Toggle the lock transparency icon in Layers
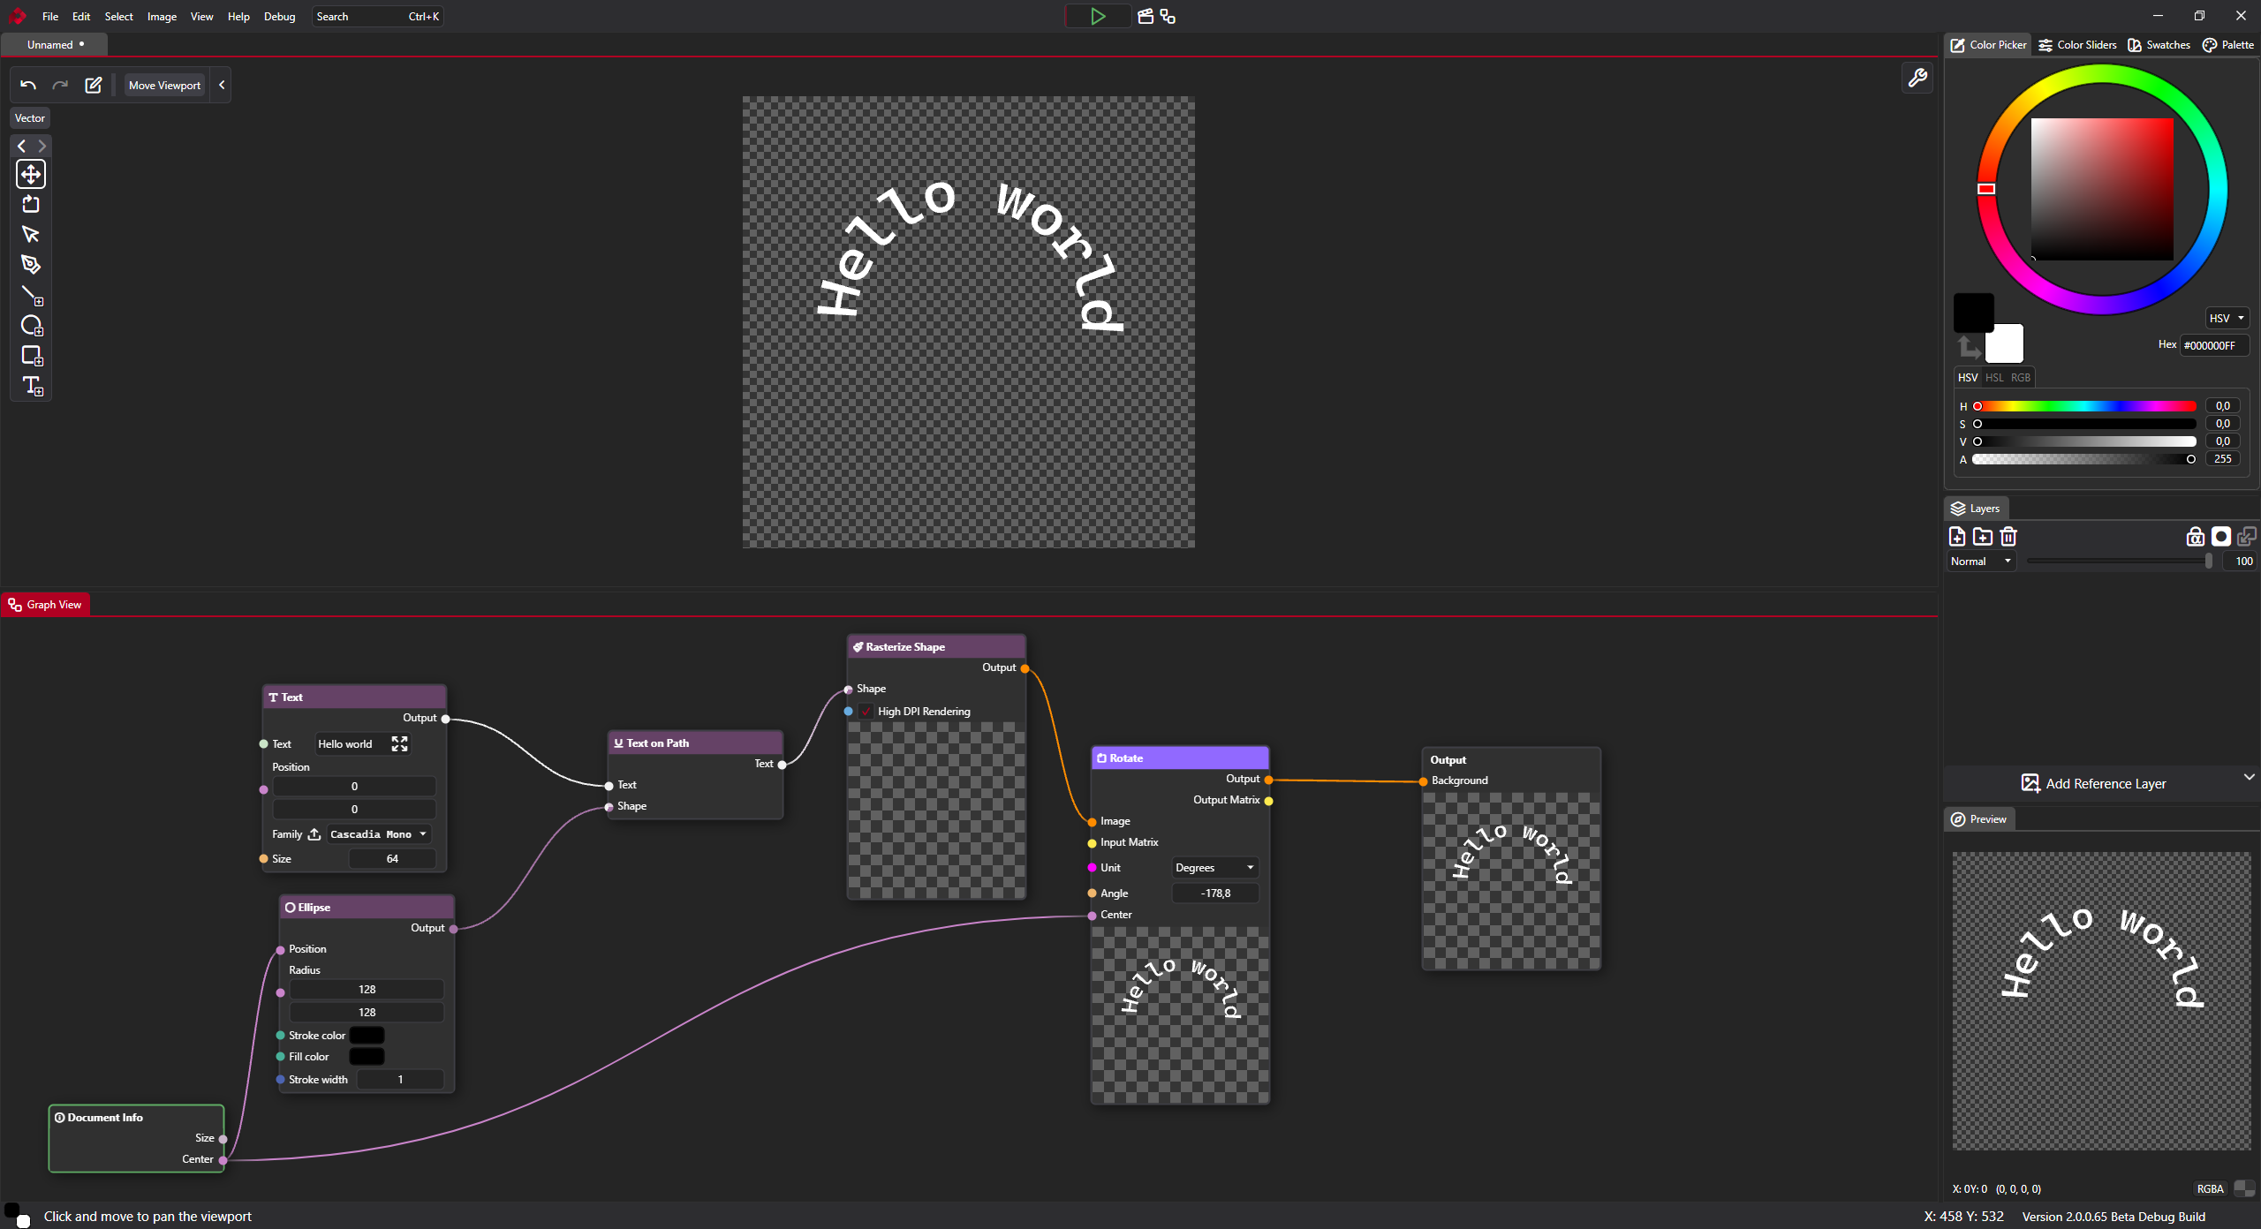The height and width of the screenshot is (1229, 2261). [x=2195, y=536]
